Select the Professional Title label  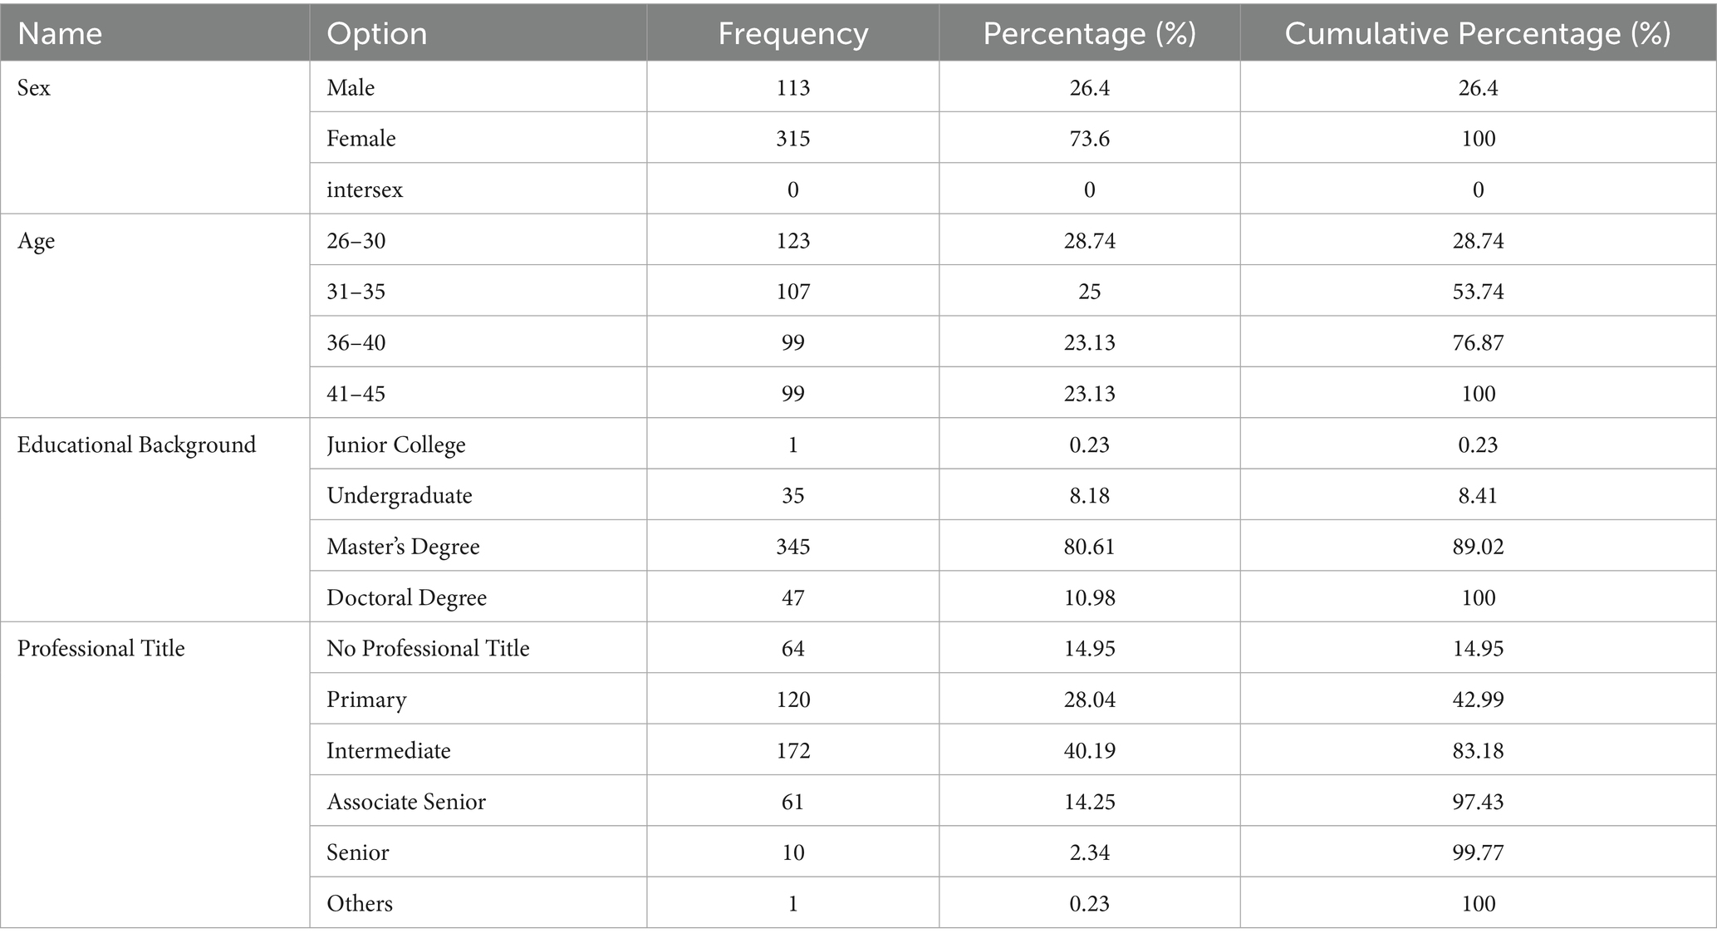pos(101,649)
